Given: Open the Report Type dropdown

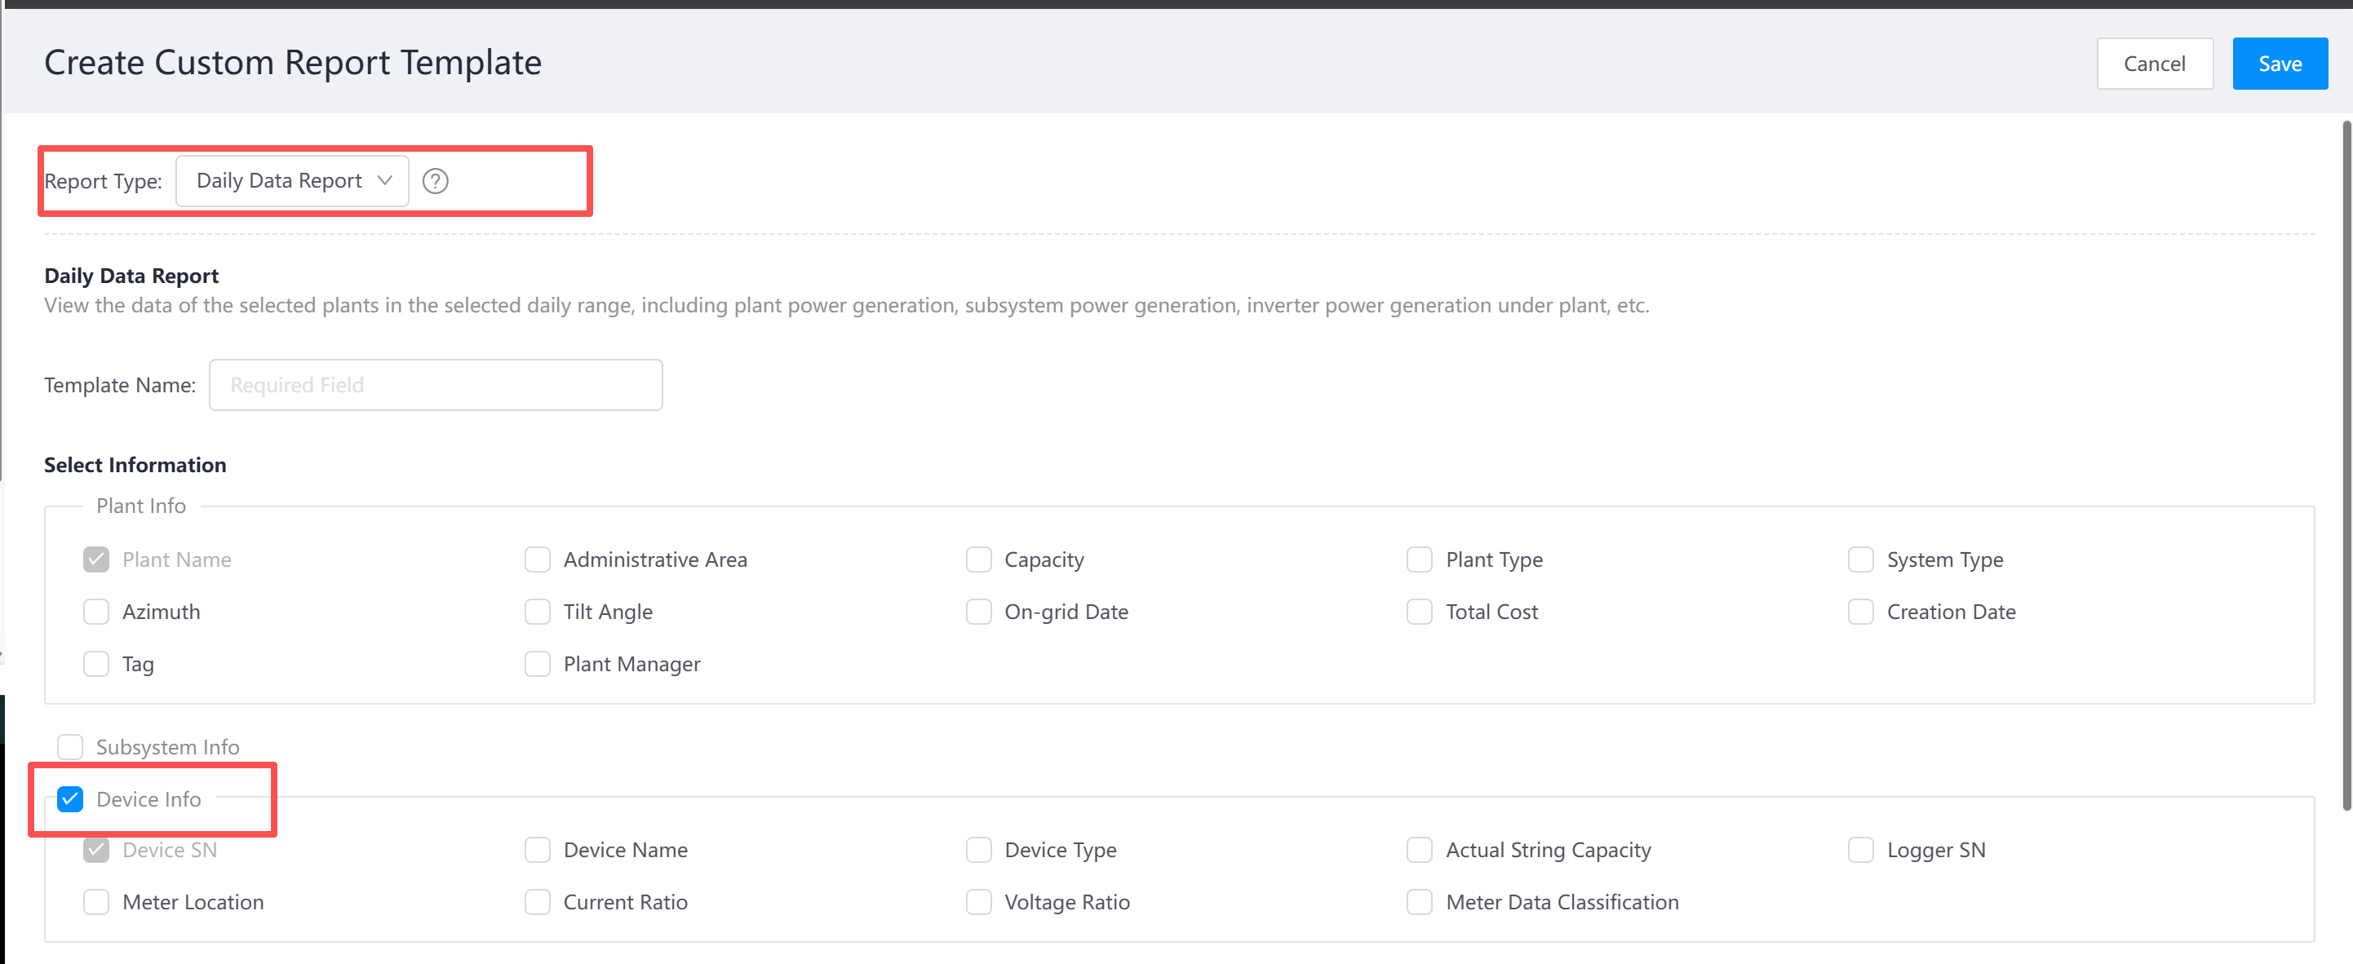Looking at the screenshot, I should click(x=292, y=181).
